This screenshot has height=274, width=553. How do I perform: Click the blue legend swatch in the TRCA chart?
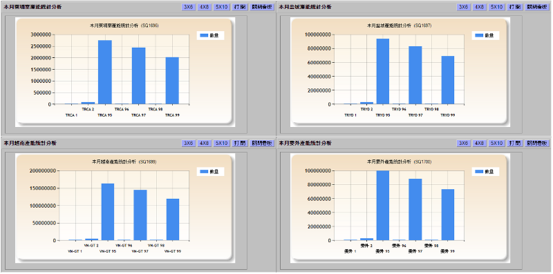coord(204,36)
